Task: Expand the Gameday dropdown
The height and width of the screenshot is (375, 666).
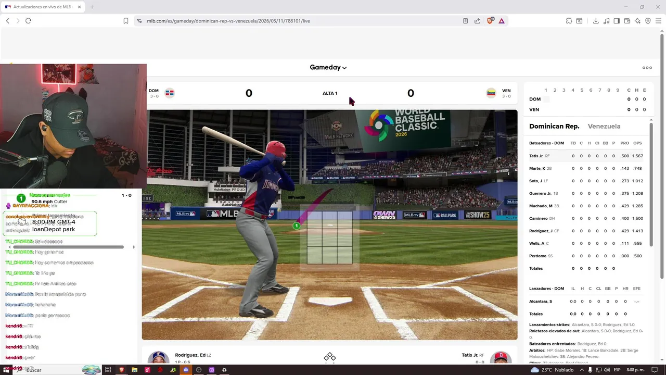Action: click(x=328, y=67)
